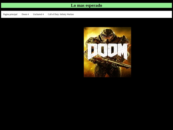The height and width of the screenshot is (130, 173).
Task: Click the 'Lo mas esperado' heading
Action: pyautogui.click(x=86, y=5)
